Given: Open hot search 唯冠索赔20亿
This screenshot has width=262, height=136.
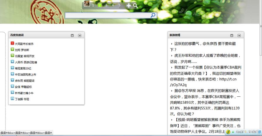Looking at the screenshot, I should (23, 68).
